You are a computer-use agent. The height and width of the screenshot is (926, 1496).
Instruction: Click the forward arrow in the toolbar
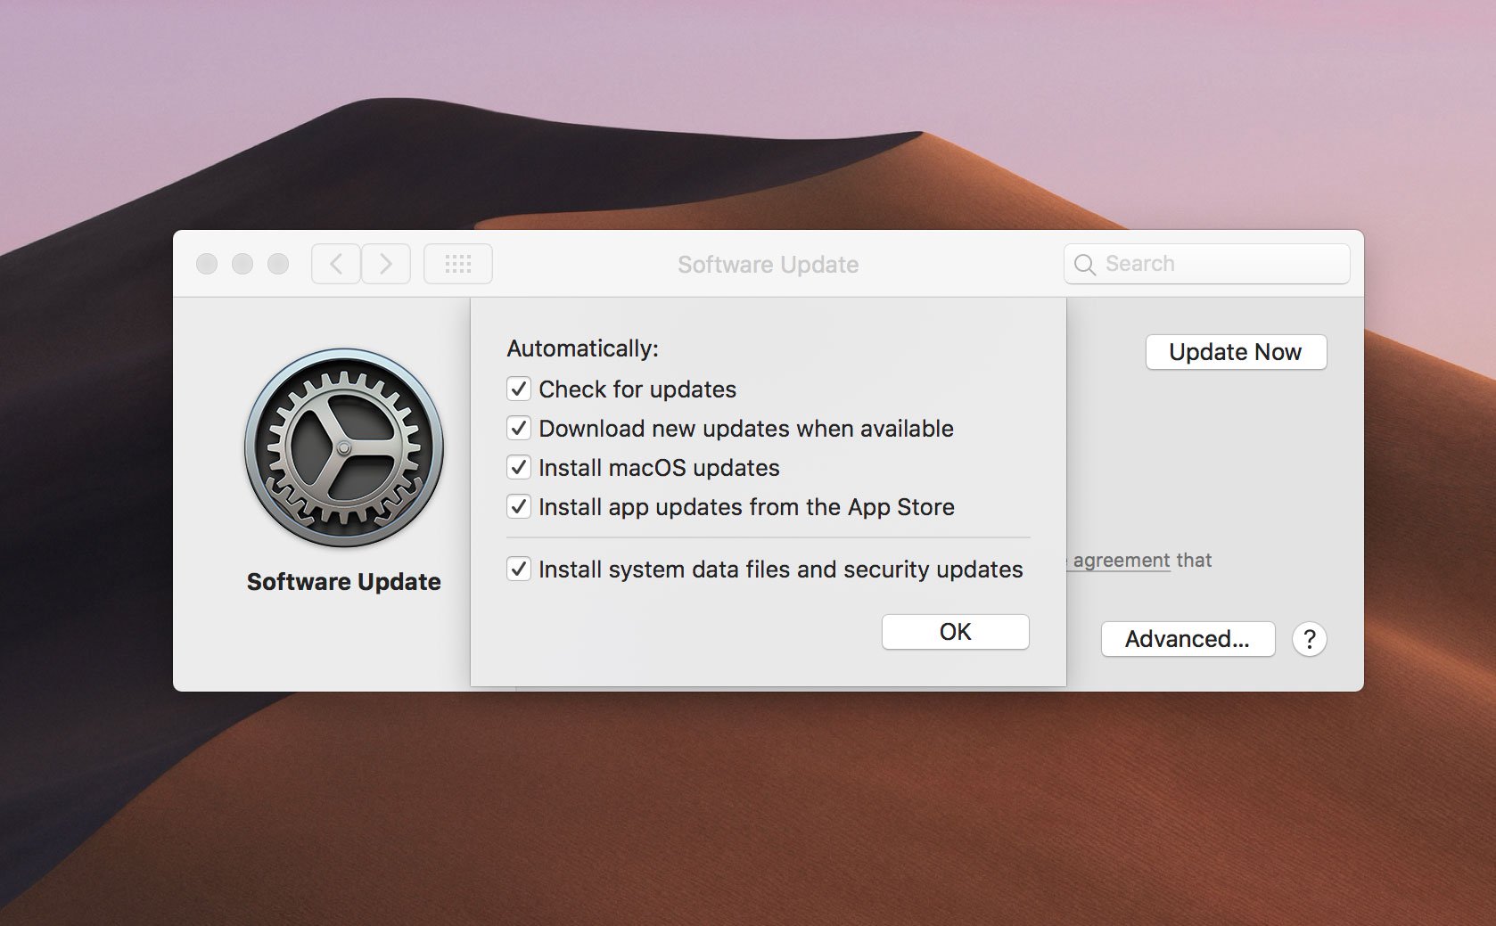pyautogui.click(x=386, y=264)
